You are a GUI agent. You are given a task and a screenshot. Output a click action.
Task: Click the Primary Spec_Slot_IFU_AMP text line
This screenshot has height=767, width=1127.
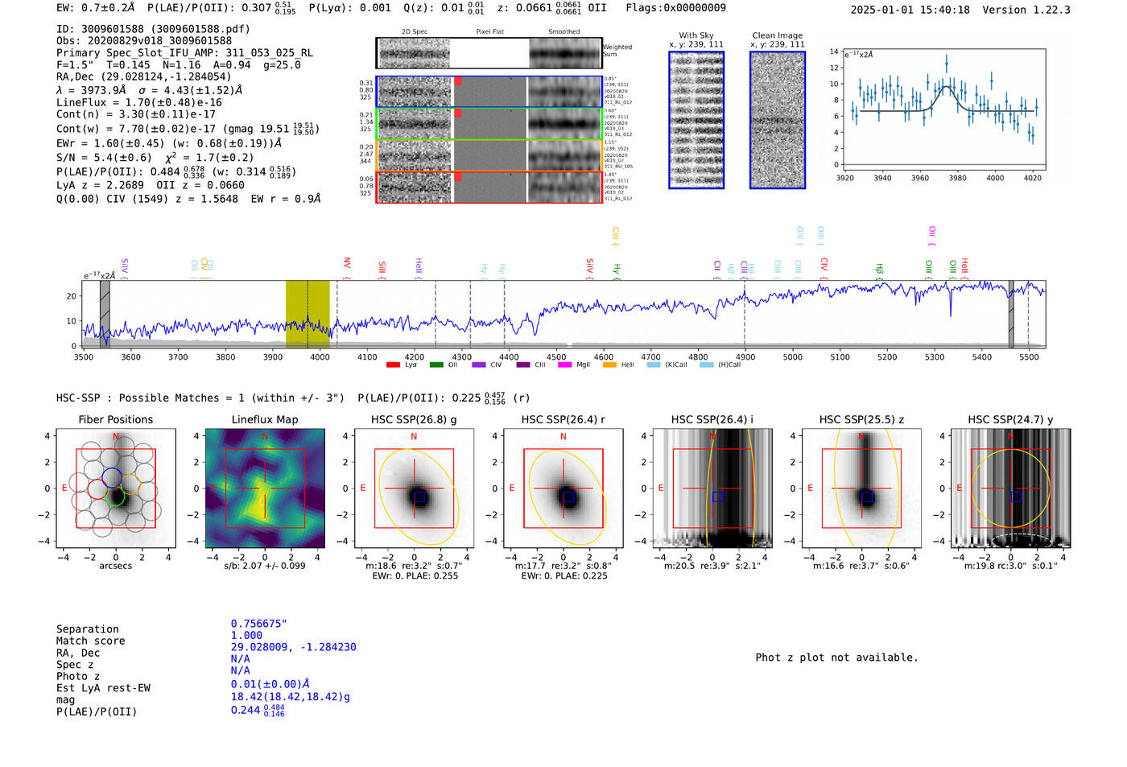point(184,53)
